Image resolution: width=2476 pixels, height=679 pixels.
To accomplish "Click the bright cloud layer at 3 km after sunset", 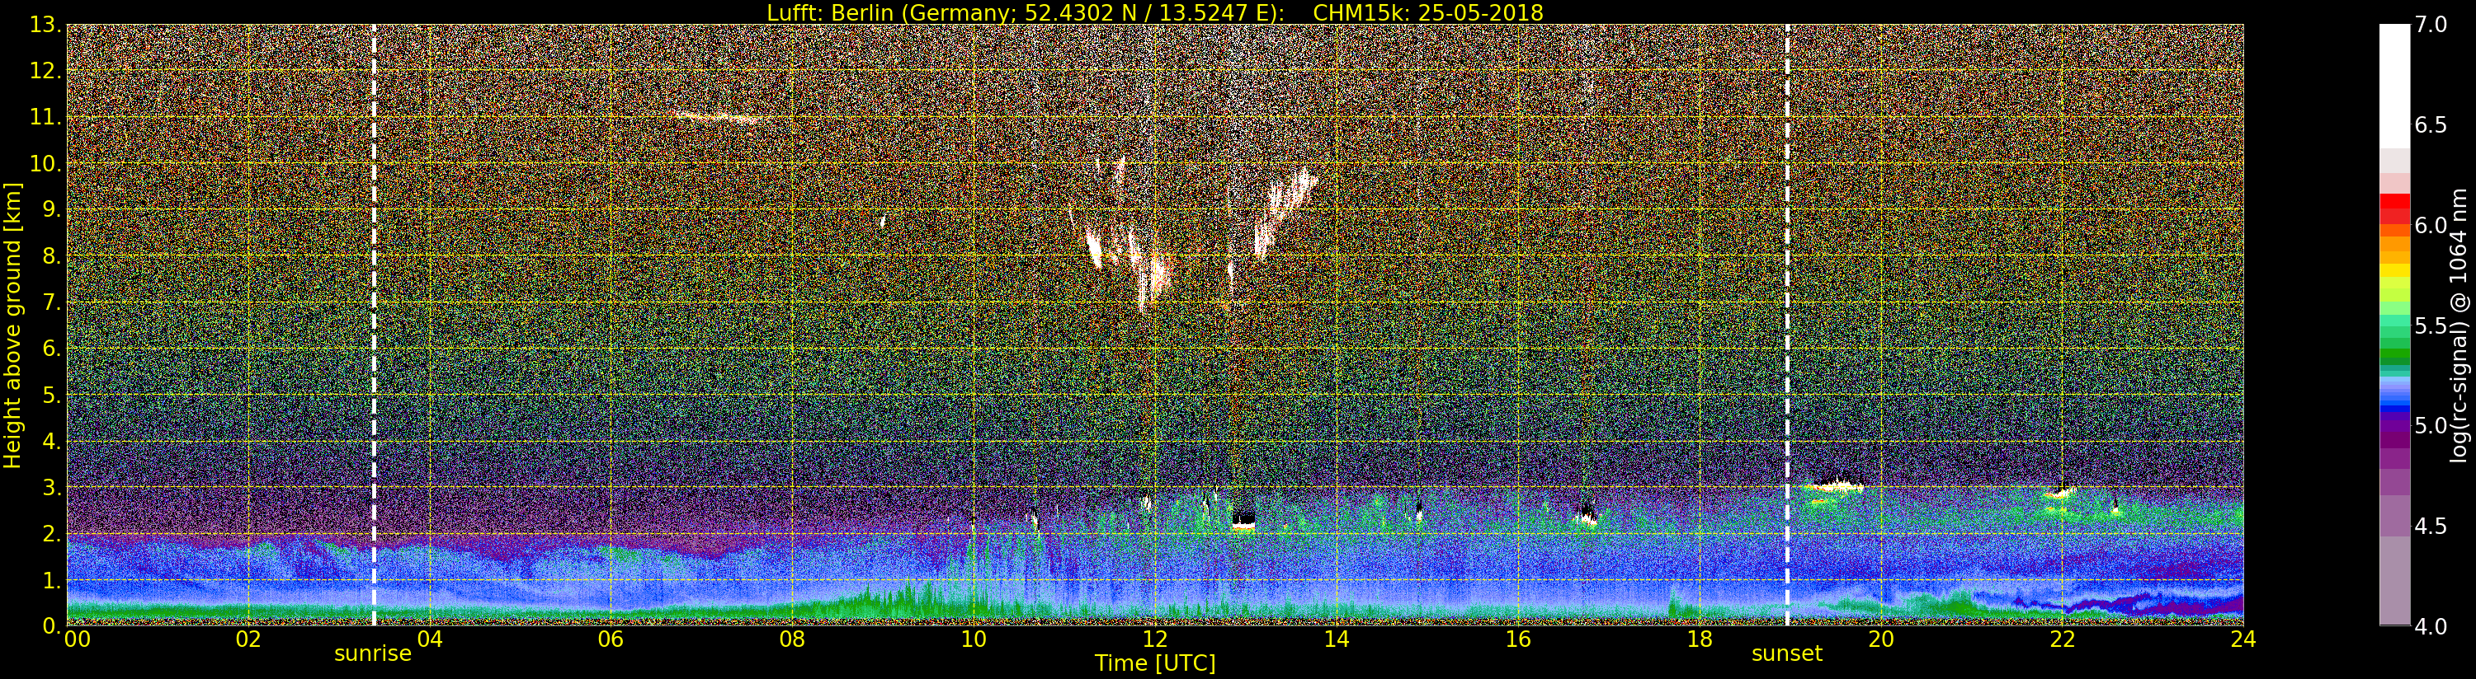I will (1834, 485).
